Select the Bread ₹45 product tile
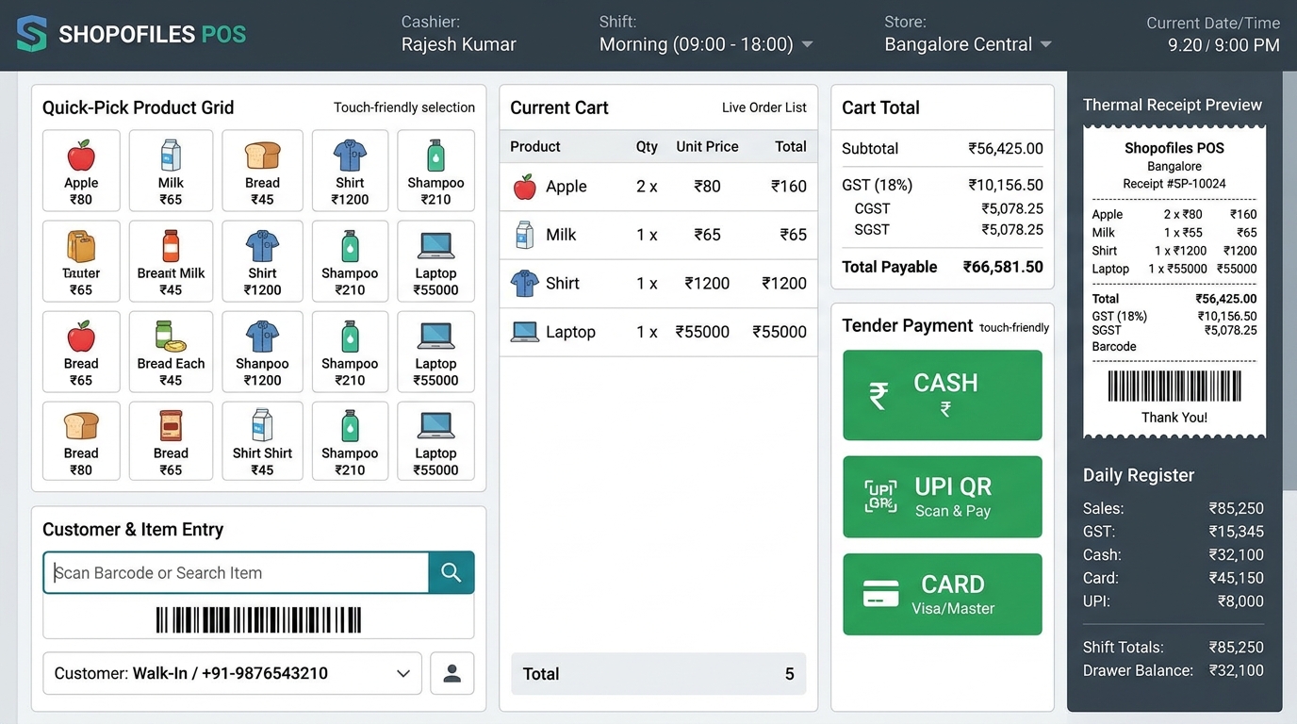The image size is (1297, 724). point(262,171)
